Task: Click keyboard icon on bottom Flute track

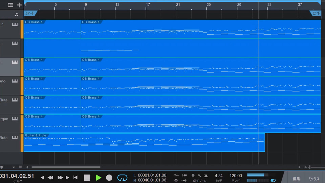Action: [x=15, y=138]
